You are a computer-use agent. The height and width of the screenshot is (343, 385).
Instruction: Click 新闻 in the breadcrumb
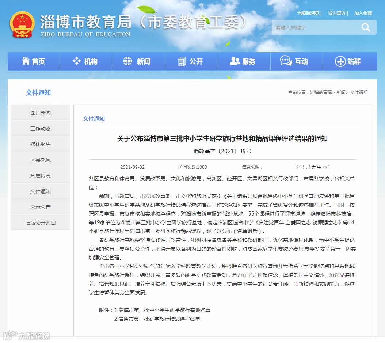(341, 92)
